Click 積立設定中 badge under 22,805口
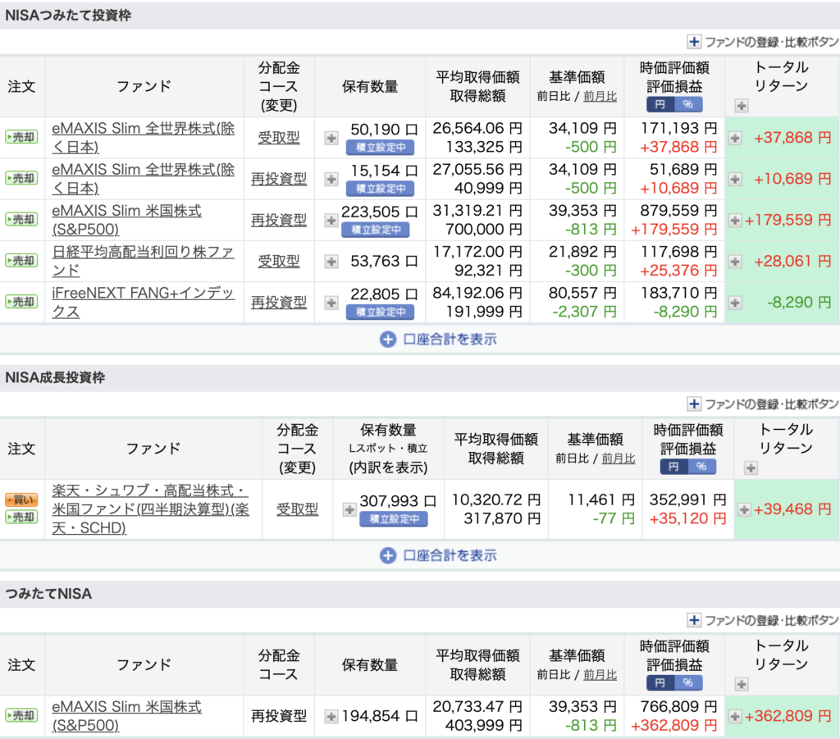Screen dimensions: 840x739 pyautogui.click(x=380, y=312)
